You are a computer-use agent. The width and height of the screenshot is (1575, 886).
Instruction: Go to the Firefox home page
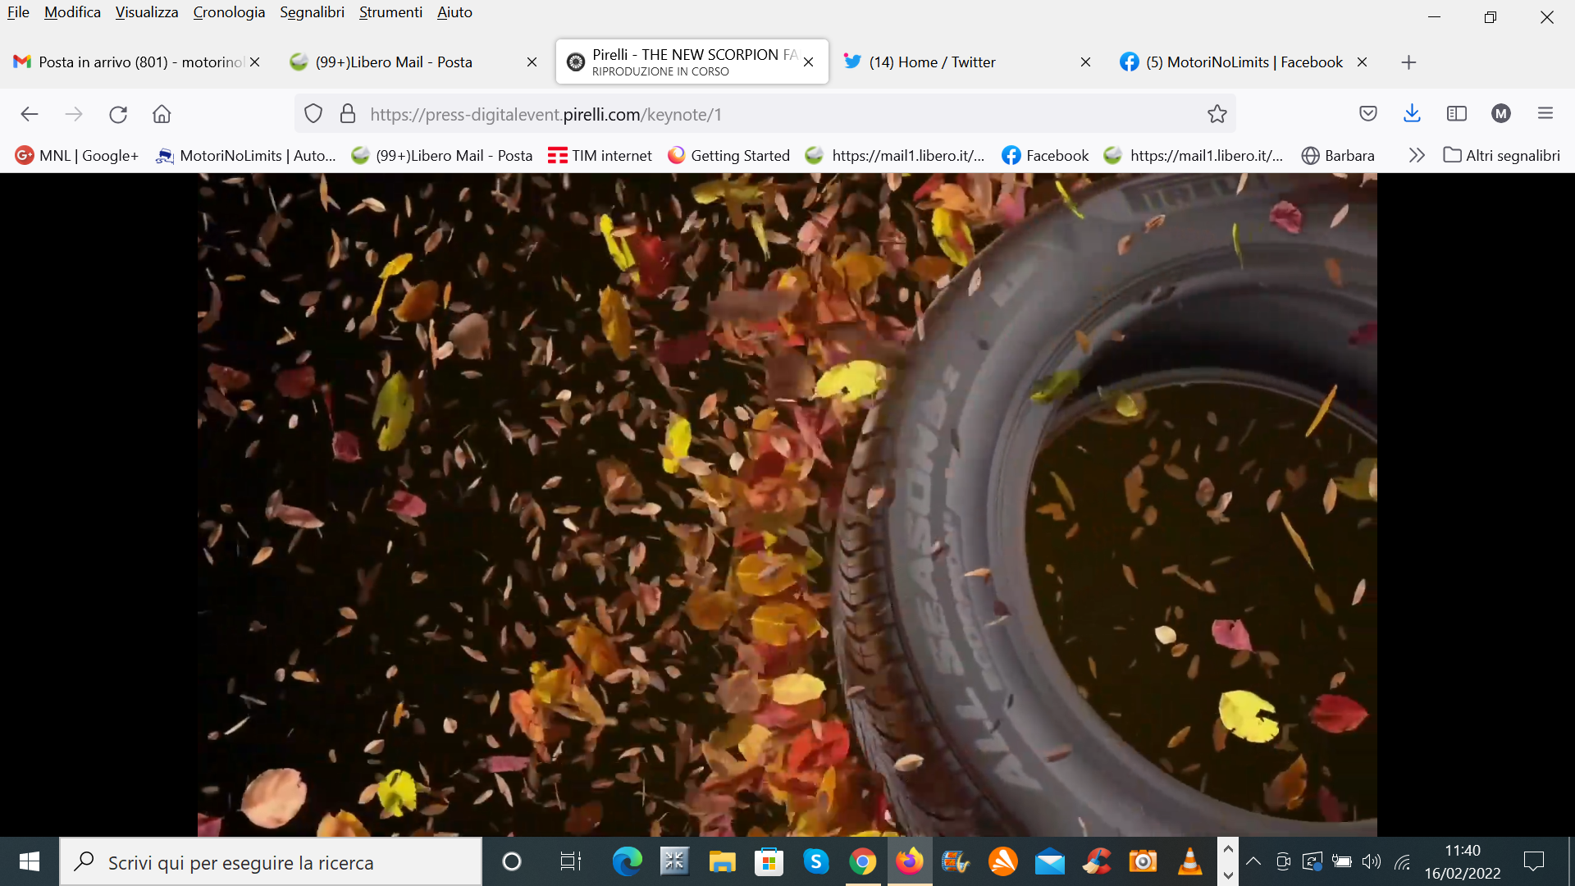point(162,114)
